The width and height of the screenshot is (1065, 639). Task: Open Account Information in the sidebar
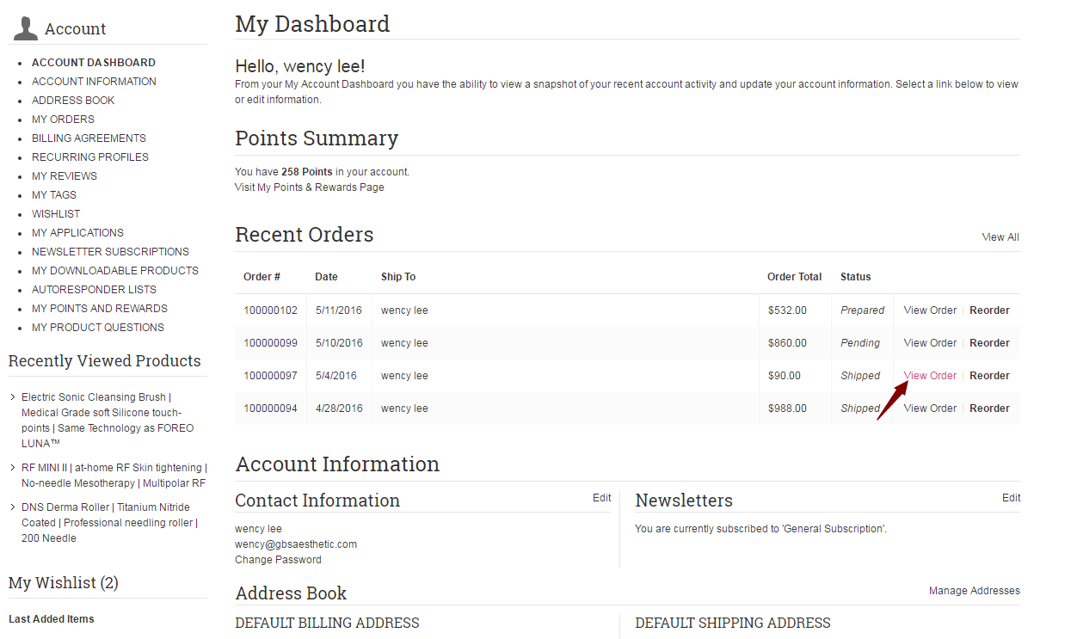(x=94, y=82)
